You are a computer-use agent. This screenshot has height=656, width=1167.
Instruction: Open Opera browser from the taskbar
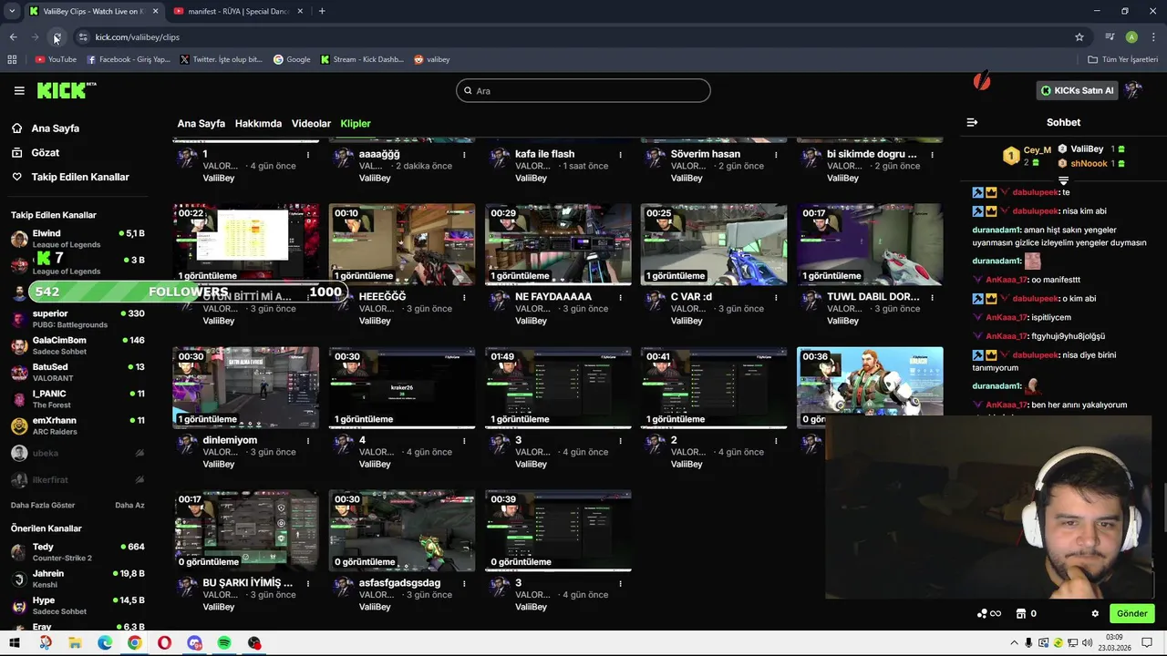click(x=164, y=643)
